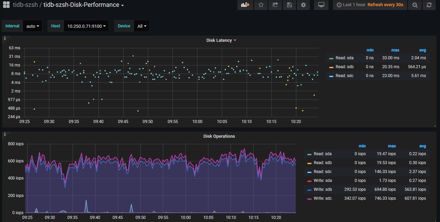440x222 pixels.
Task: Toggle Read: sda series in Disk Latency legend
Action: (345, 58)
